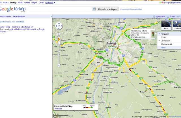Click the Gödöllő label on map
Viewport: 181px width, 118px height.
144,28
